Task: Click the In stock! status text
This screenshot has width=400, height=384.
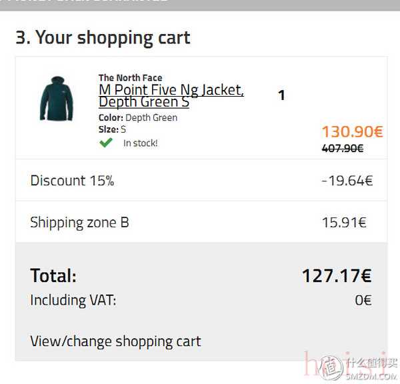Action: click(141, 143)
